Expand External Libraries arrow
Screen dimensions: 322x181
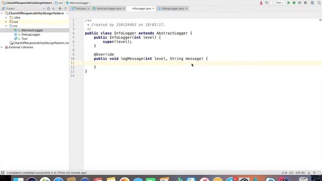coord(2,47)
